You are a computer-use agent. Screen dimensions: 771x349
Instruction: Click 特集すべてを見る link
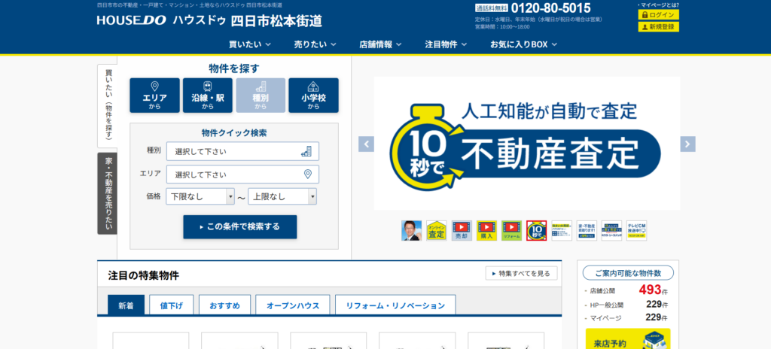pos(521,273)
